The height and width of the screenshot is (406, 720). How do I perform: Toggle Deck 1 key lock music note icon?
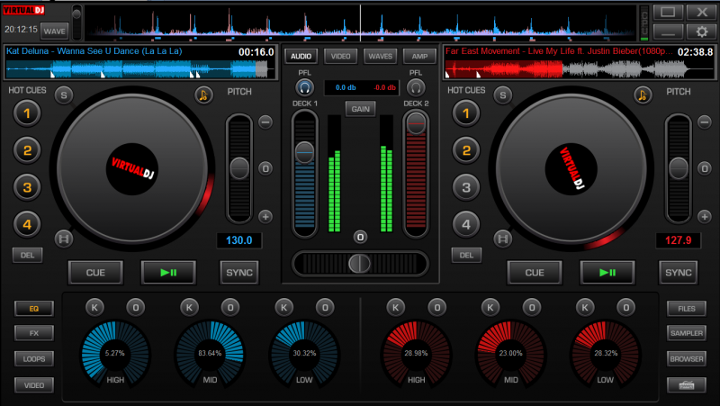pos(203,95)
